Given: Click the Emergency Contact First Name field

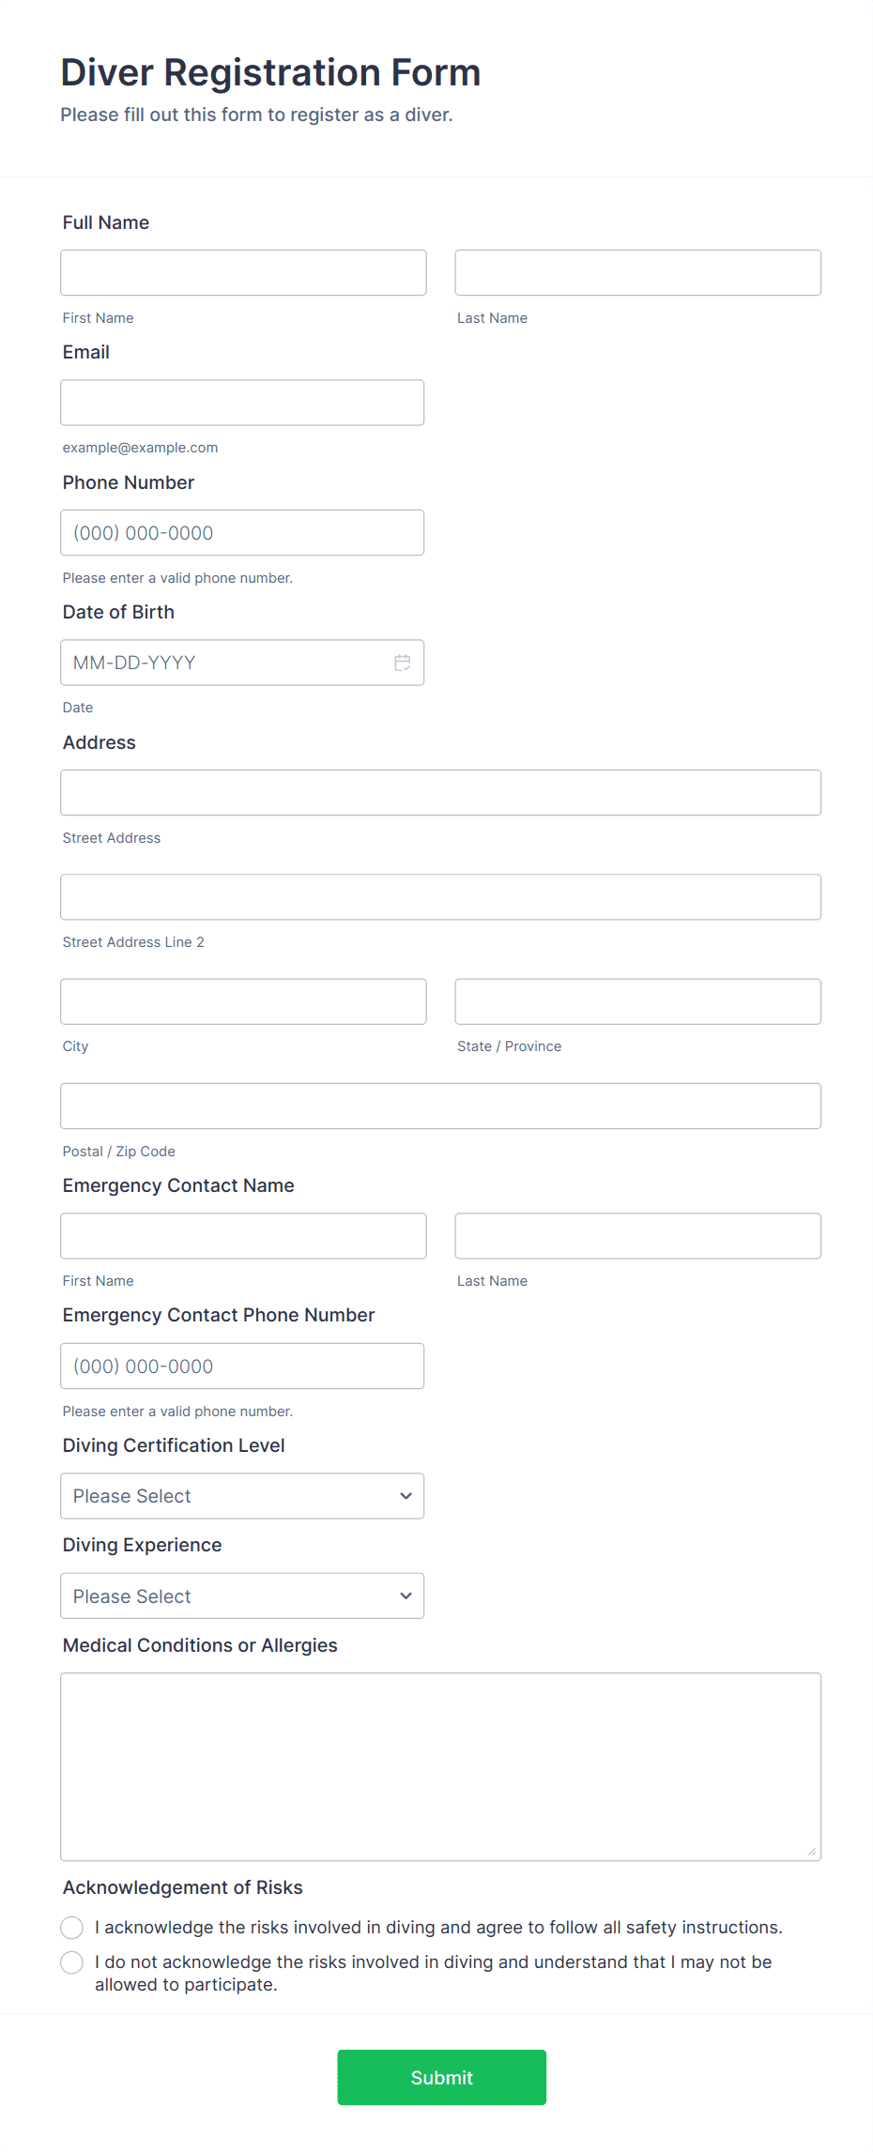Looking at the screenshot, I should [242, 1236].
